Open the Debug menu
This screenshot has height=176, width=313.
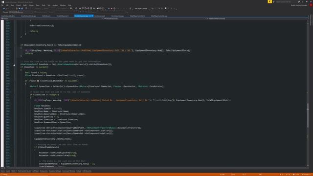pyautogui.click(x=31, y=5)
